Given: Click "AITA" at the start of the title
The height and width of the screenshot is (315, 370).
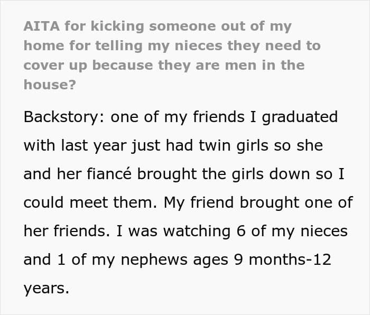Looking at the screenshot, I should click(42, 26).
